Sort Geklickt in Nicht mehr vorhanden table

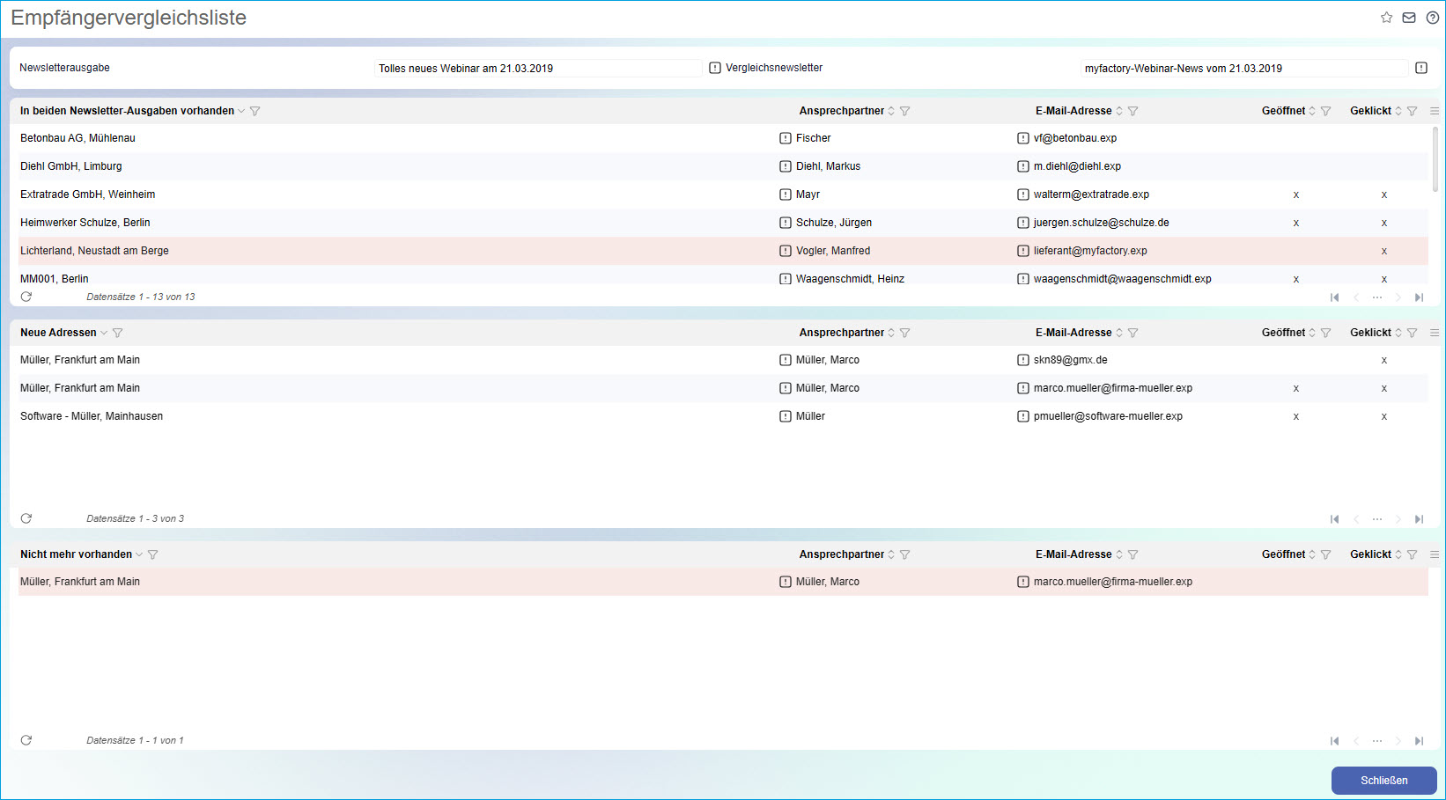1398,554
